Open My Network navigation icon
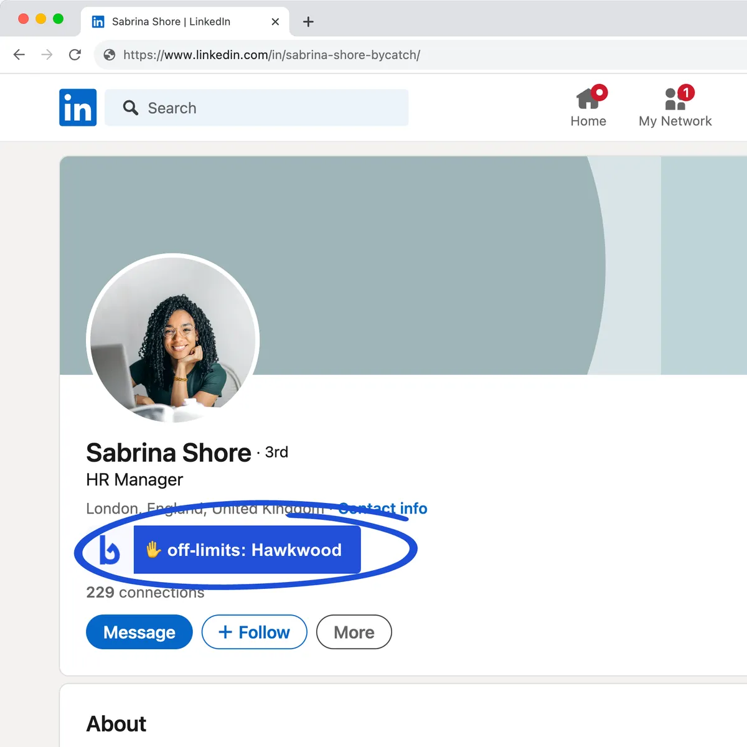 (x=675, y=106)
